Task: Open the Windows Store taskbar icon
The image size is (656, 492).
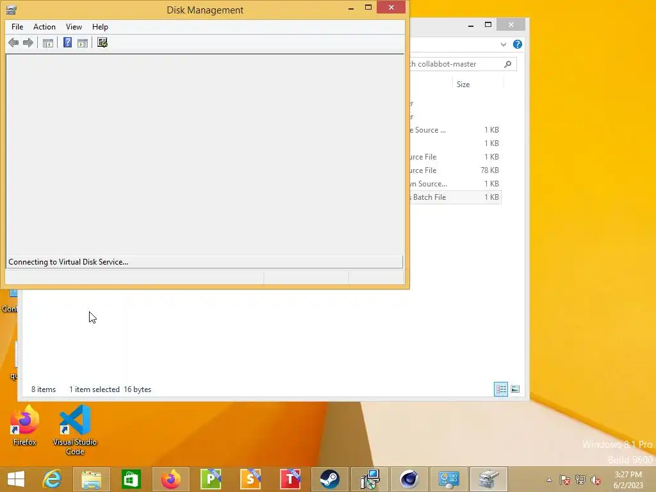Action: point(131,479)
